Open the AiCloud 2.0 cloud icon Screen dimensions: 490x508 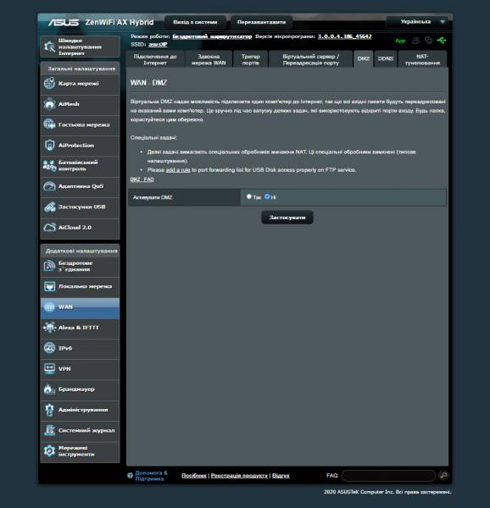point(49,228)
